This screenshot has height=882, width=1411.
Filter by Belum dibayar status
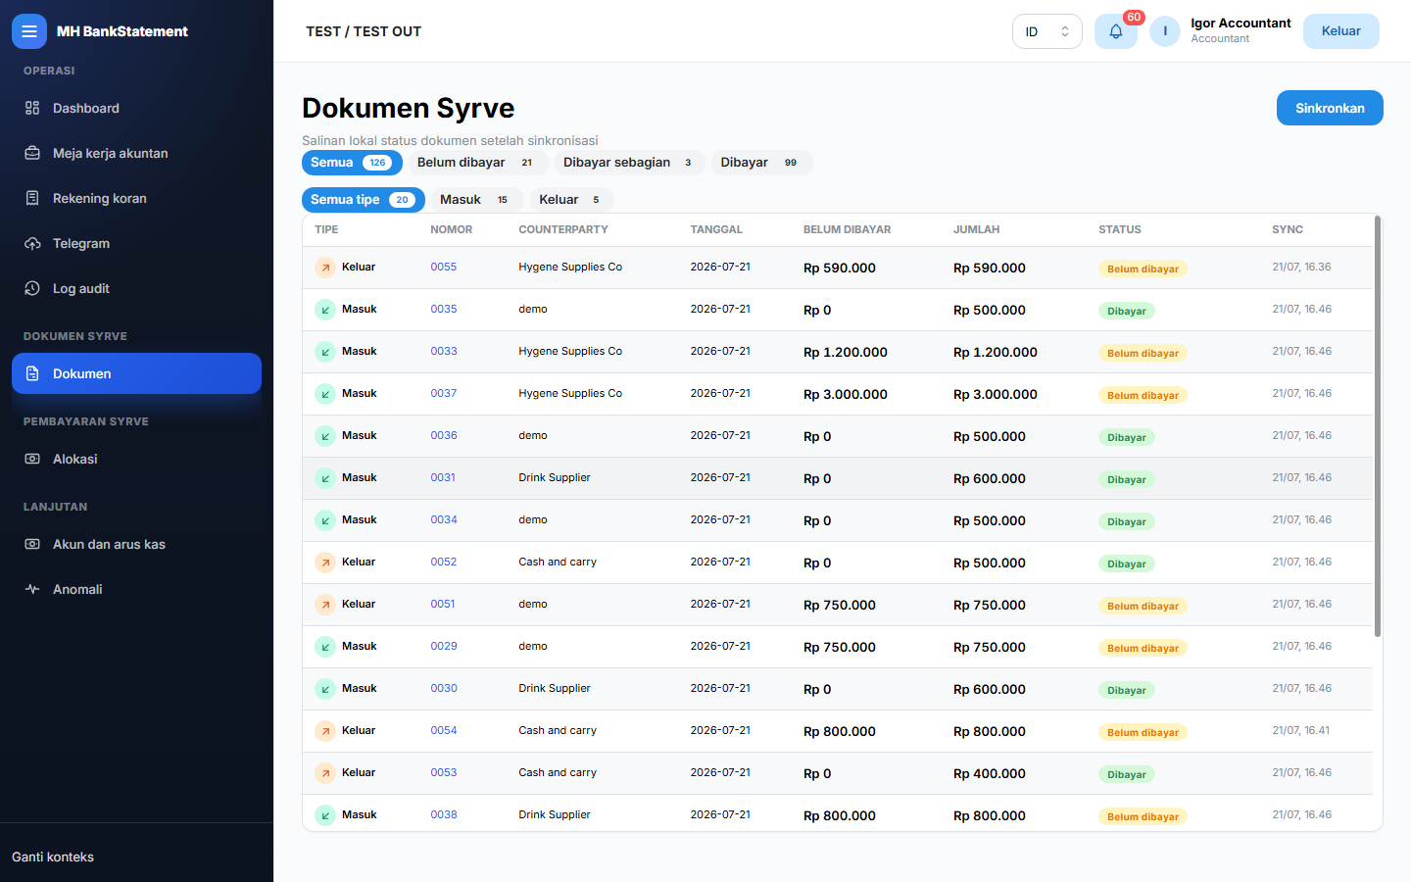pos(478,163)
